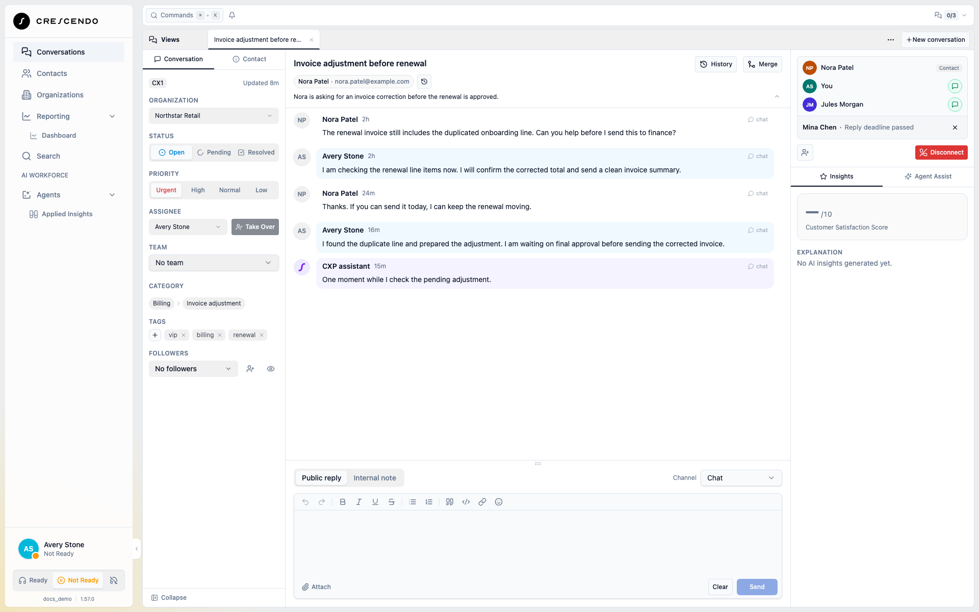The image size is (979, 612).
Task: Click the add follower person icon
Action: pos(250,369)
